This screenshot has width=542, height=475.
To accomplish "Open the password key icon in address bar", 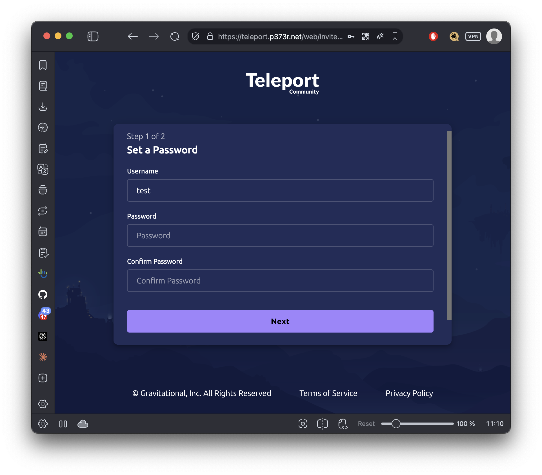I will (351, 36).
